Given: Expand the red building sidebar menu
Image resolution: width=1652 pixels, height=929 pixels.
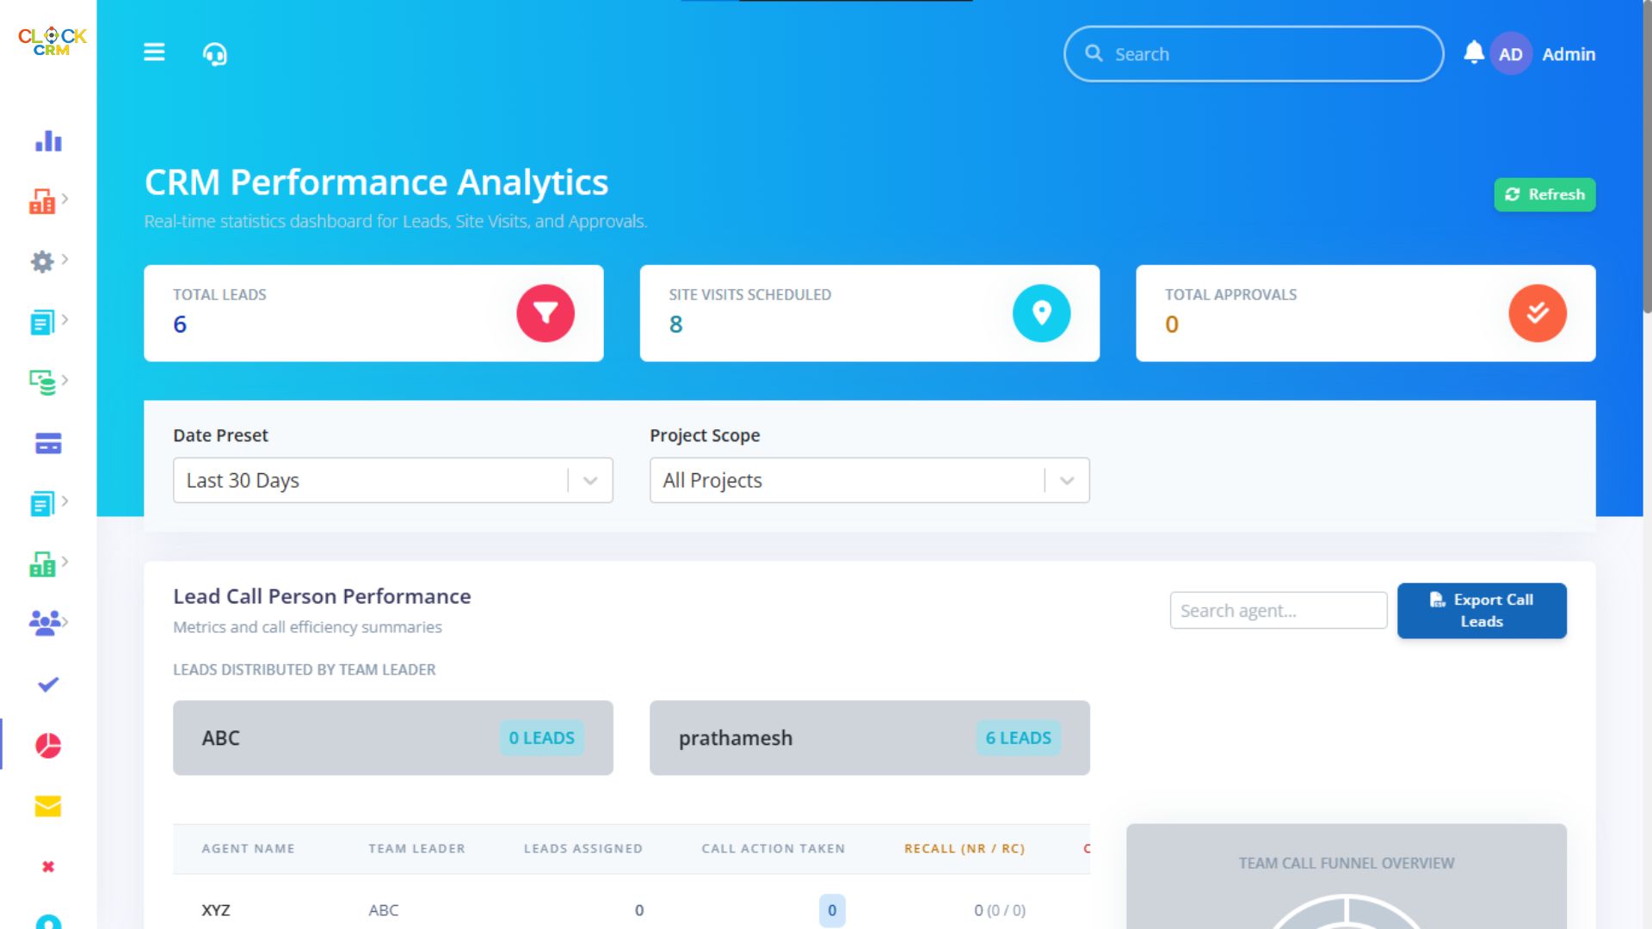Looking at the screenshot, I should [48, 201].
